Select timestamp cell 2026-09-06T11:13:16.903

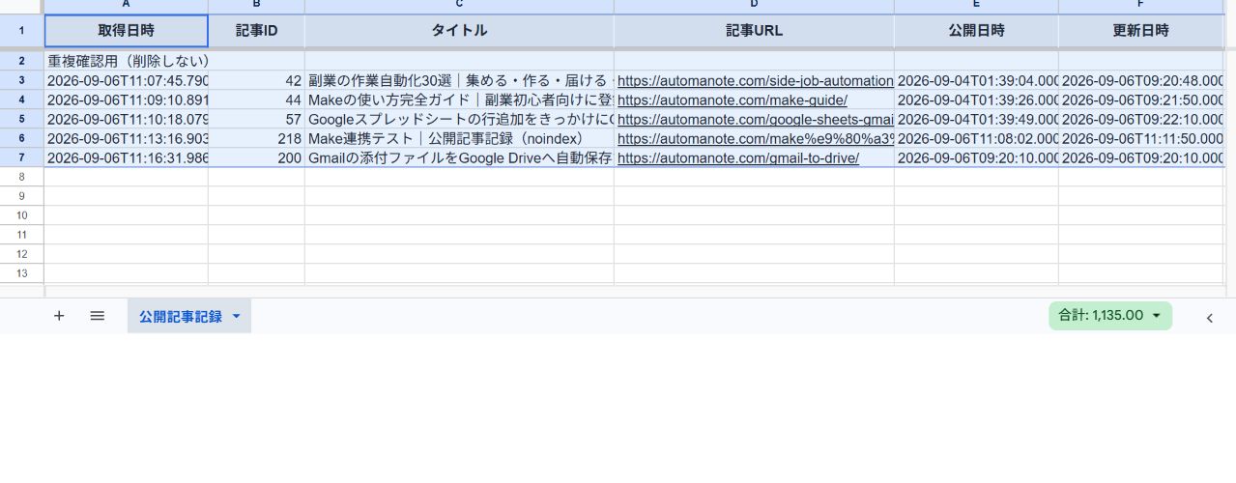pos(127,139)
